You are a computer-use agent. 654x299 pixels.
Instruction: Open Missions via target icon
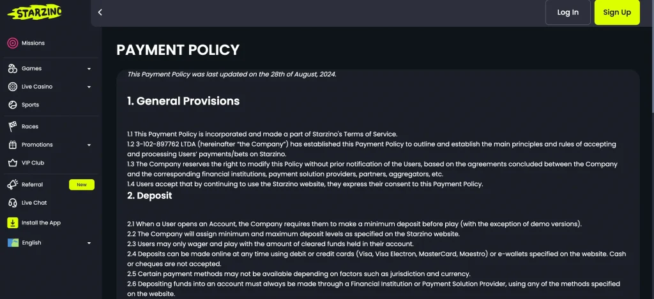tap(13, 43)
